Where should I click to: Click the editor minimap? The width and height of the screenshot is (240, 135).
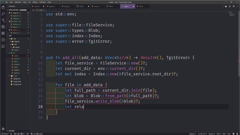[x=232, y=14]
